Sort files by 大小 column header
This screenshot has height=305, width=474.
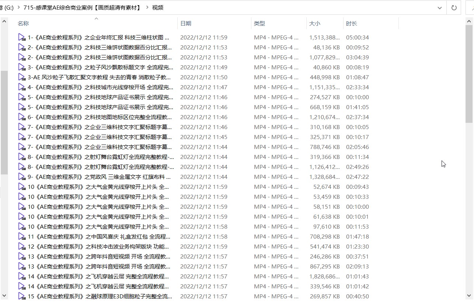point(315,23)
